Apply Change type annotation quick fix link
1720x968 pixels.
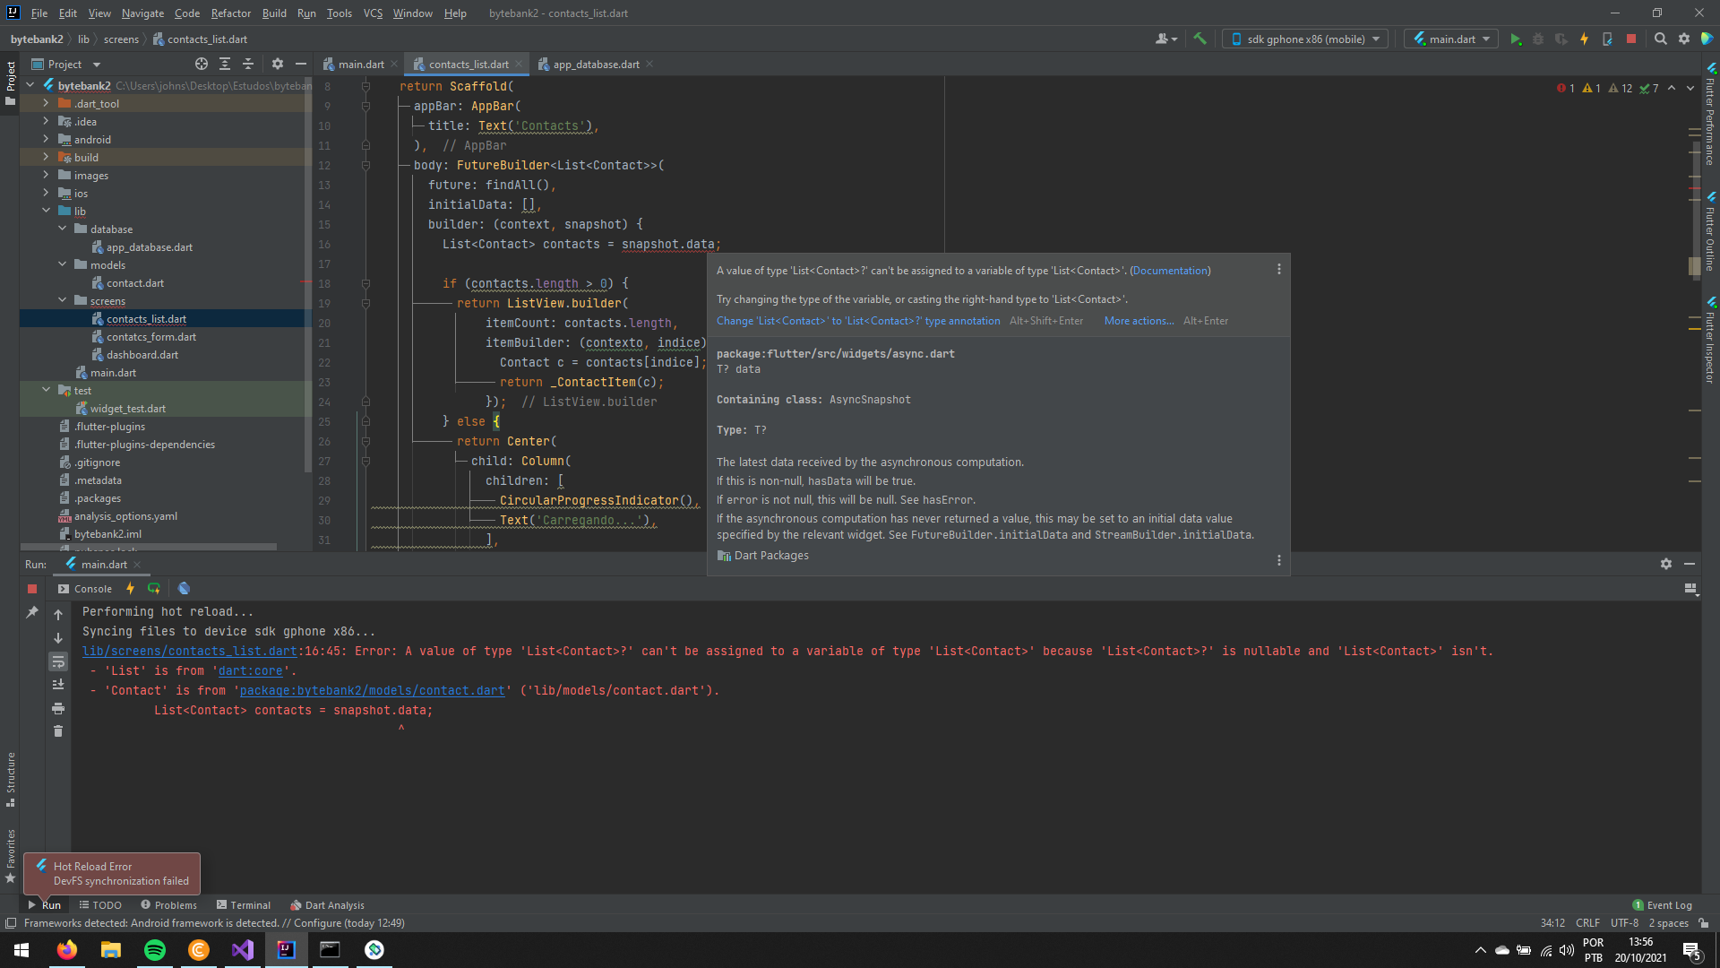click(858, 321)
